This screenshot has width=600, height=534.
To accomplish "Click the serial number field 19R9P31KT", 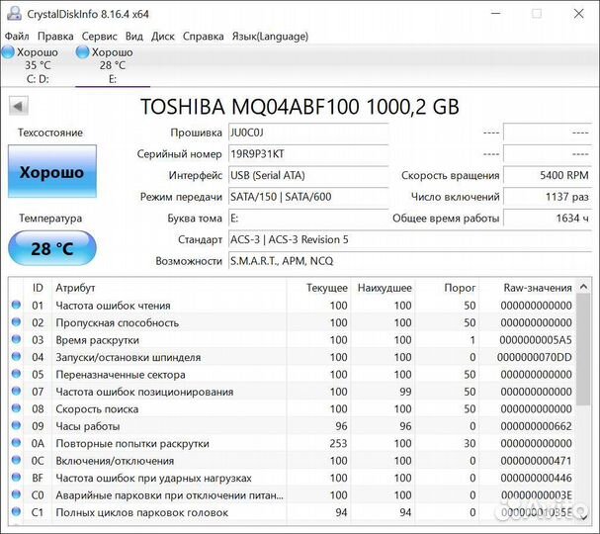I will (308, 154).
